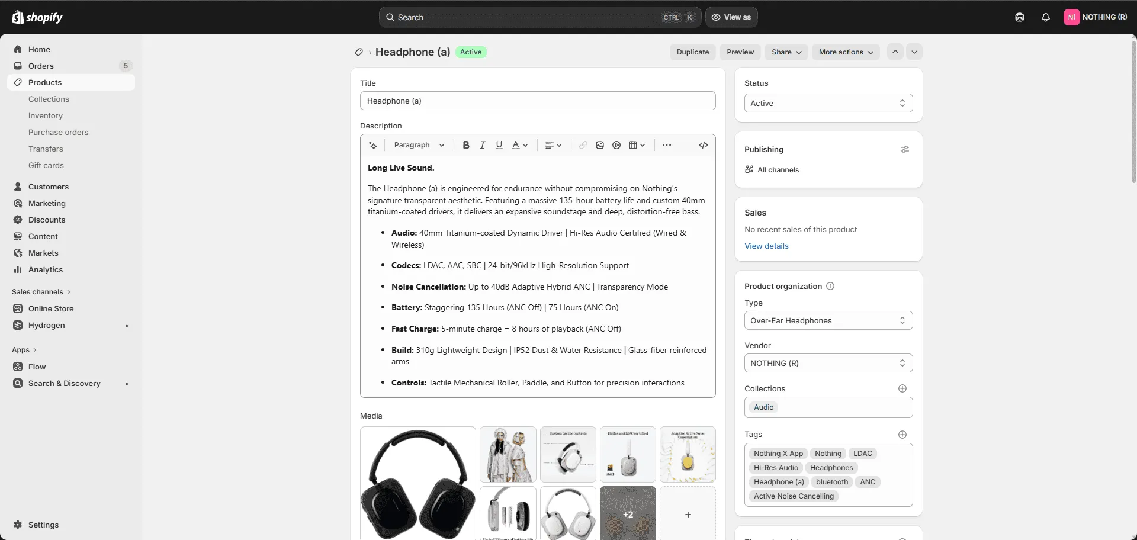1137x540 pixels.
Task: Expand the Share menu
Action: [x=786, y=52]
